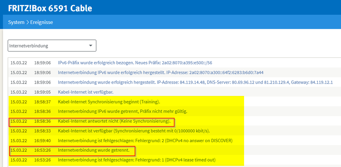This screenshot has height=167, width=341.
Task: Click the 18:58:33 timestamp
Action: (42, 131)
